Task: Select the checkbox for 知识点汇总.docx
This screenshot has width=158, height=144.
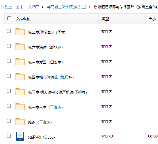Action: 9,136
